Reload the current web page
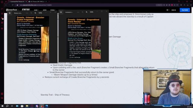Screen dimensions: 193x108 coord(13,5)
